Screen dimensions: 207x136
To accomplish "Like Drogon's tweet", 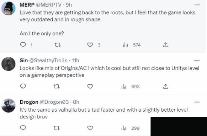I will [90, 128].
